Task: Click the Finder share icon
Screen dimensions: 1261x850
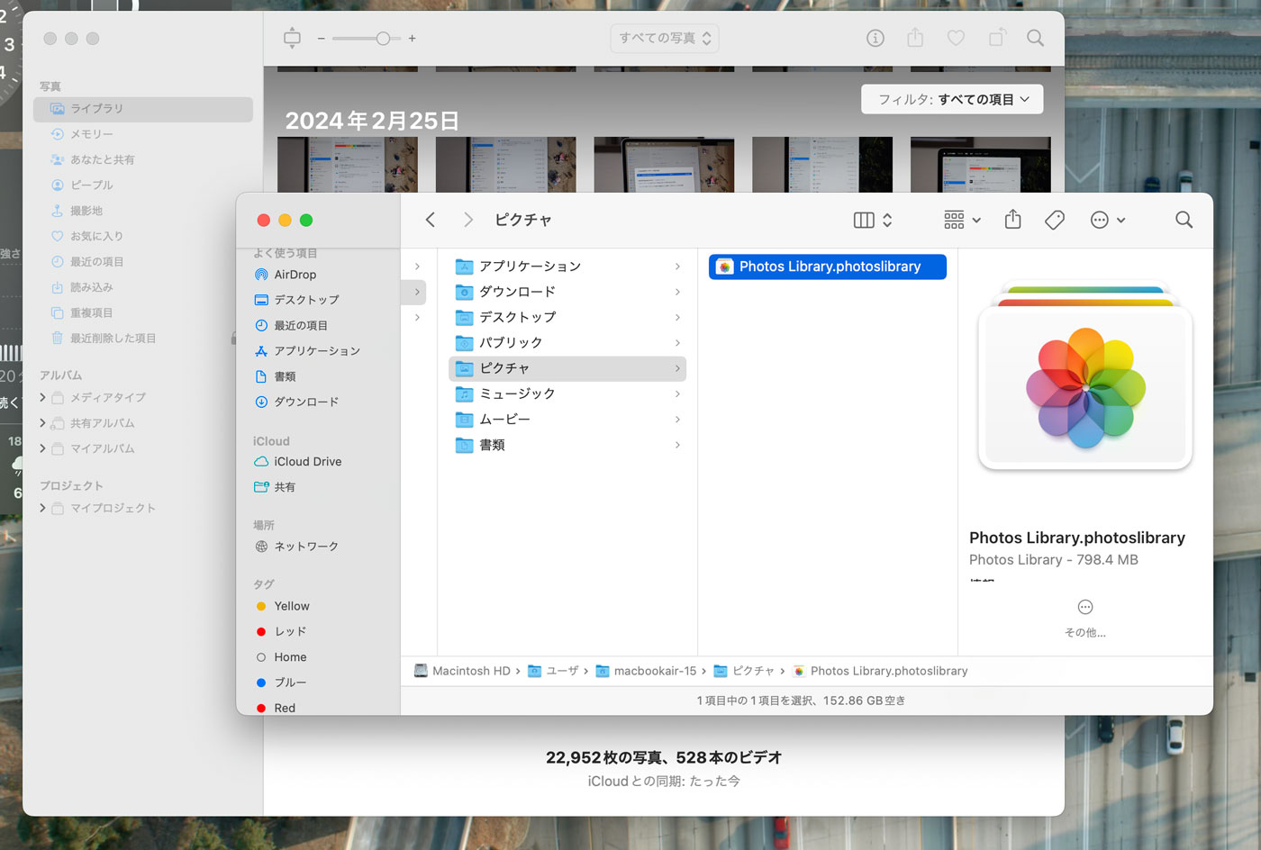Action: click(x=1012, y=220)
